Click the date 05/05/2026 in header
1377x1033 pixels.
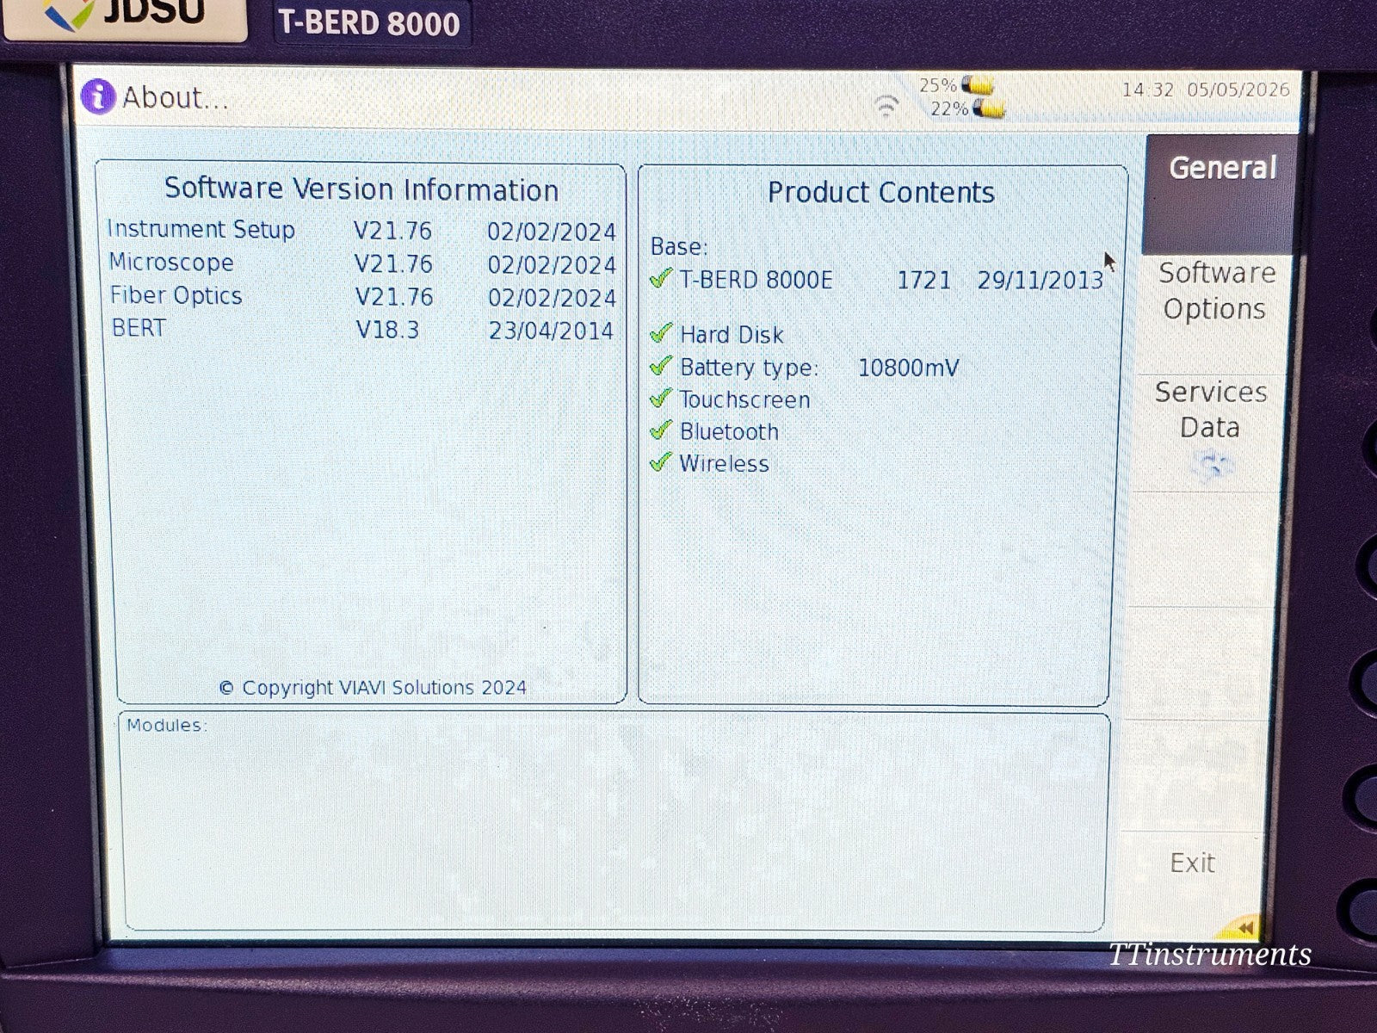coord(1238,90)
